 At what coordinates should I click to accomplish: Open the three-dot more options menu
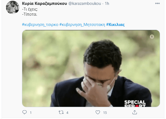157,3
